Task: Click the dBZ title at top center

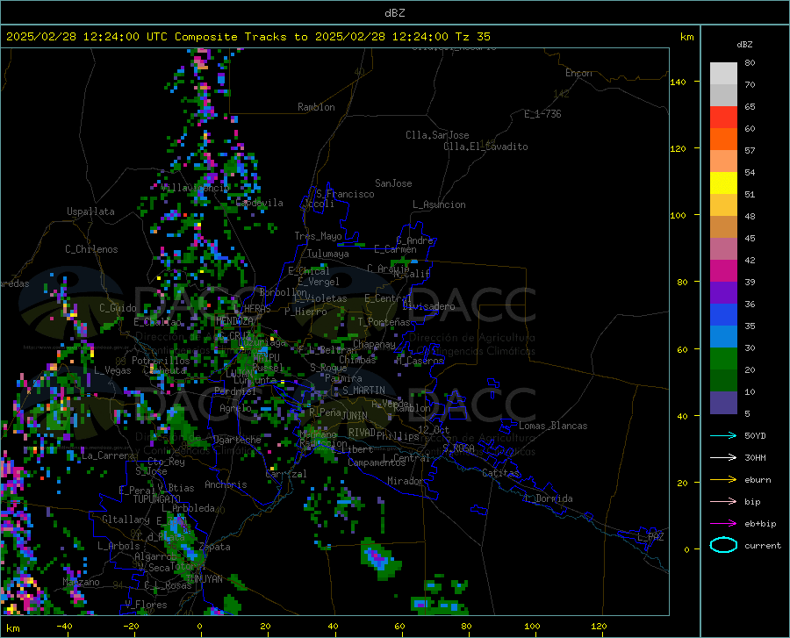Action: tap(394, 13)
